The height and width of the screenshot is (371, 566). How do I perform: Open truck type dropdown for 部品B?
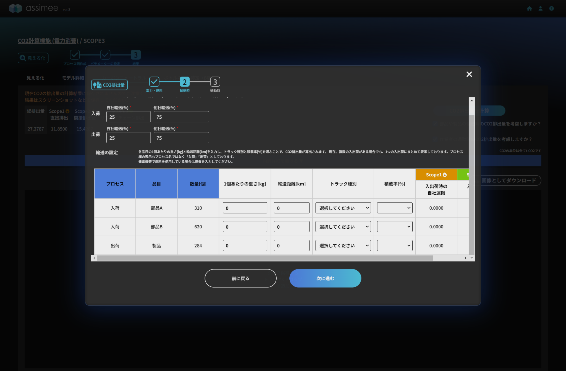point(343,227)
